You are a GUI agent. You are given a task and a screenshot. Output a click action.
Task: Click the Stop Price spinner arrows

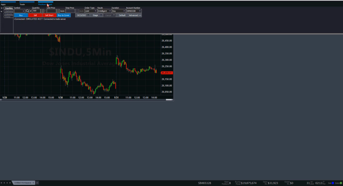(x=77, y=11)
